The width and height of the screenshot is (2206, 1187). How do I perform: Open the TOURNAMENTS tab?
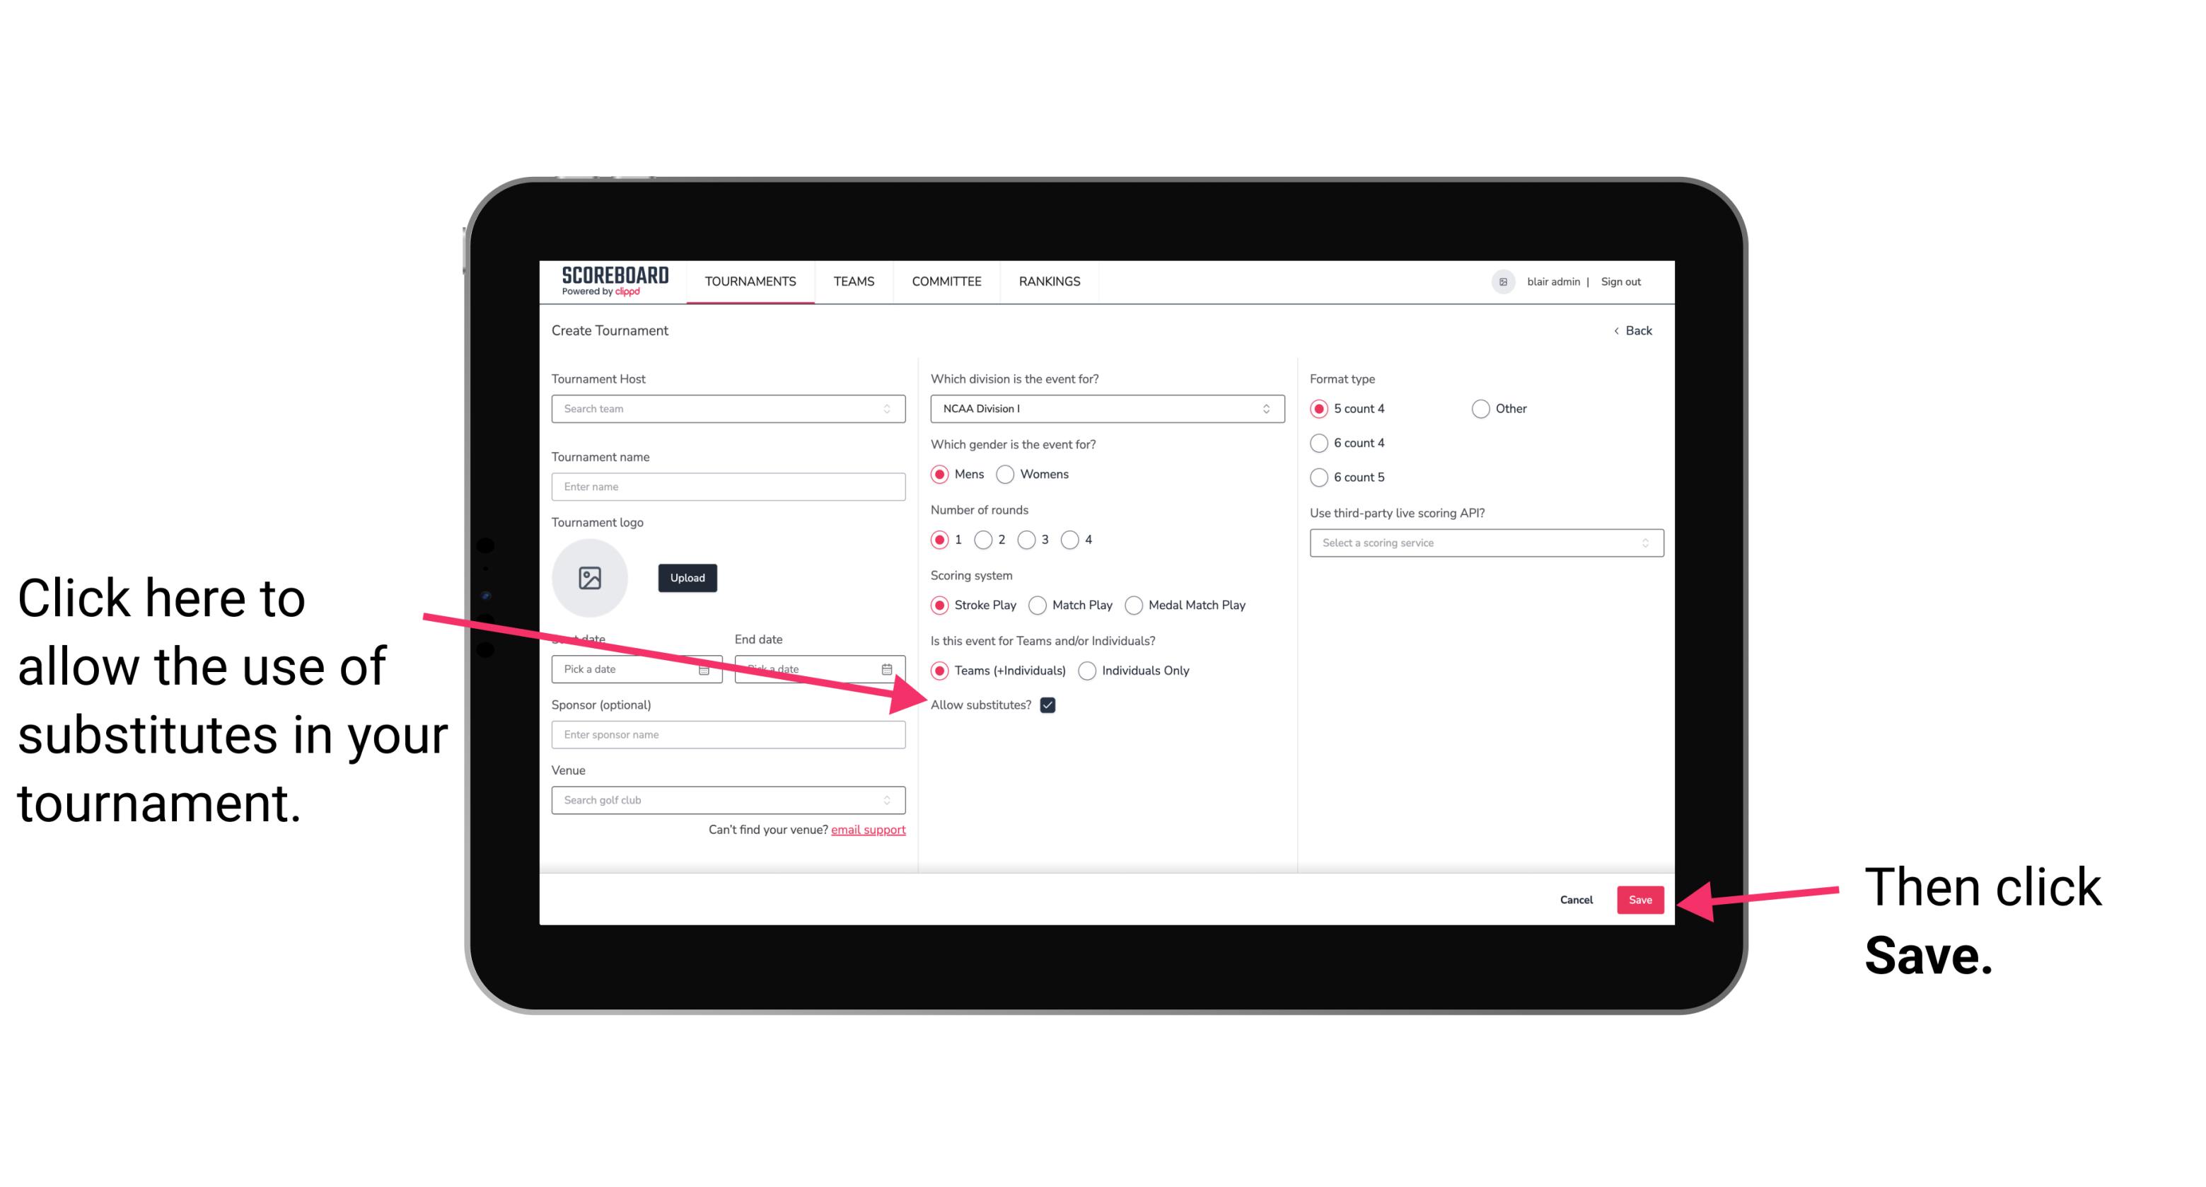pyautogui.click(x=750, y=281)
